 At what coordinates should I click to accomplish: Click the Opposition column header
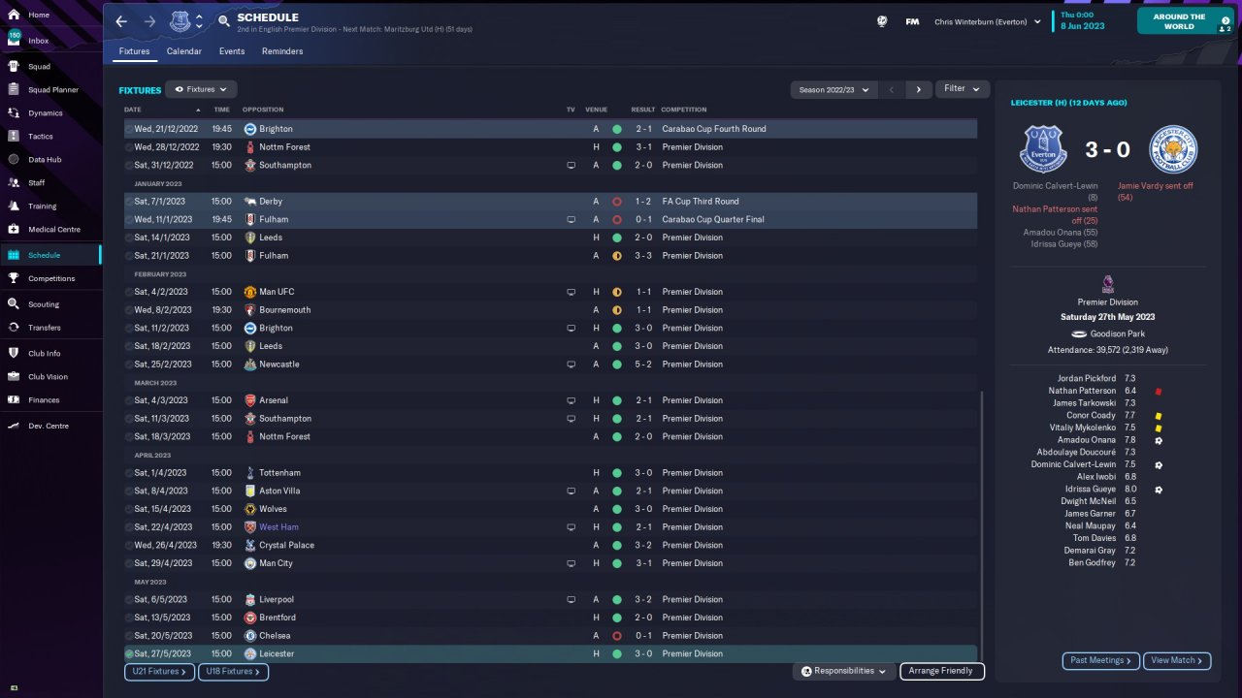coord(264,110)
